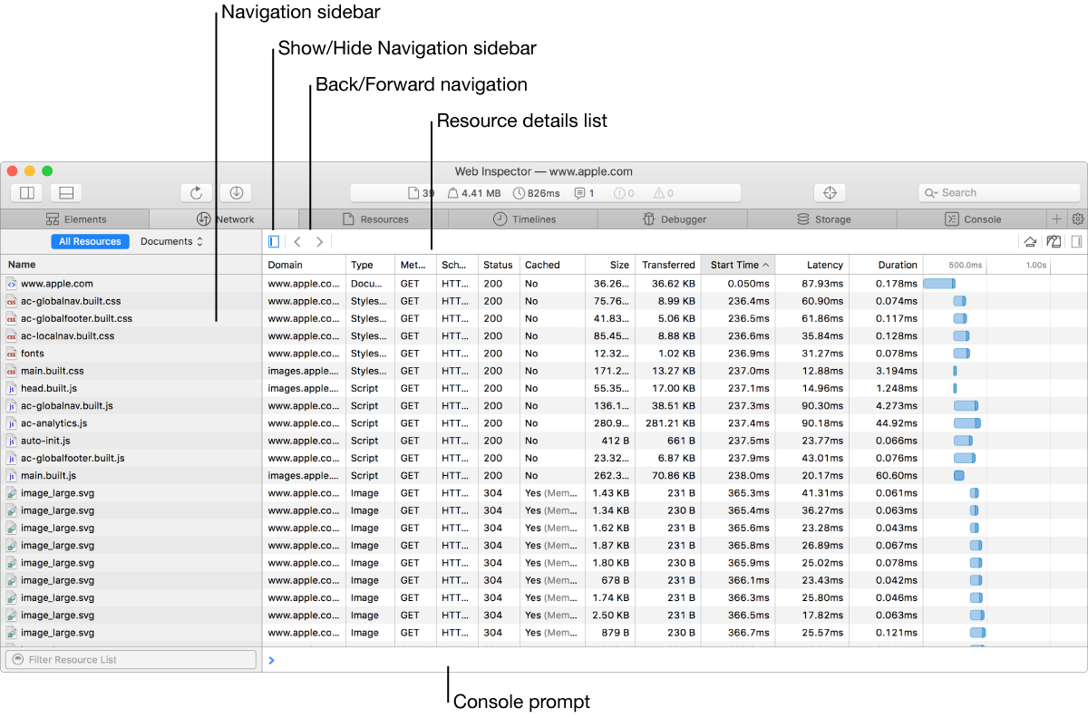Image resolution: width=1088 pixels, height=718 pixels.
Task: Click the www.apple.com timeline bar
Action: coord(939,284)
